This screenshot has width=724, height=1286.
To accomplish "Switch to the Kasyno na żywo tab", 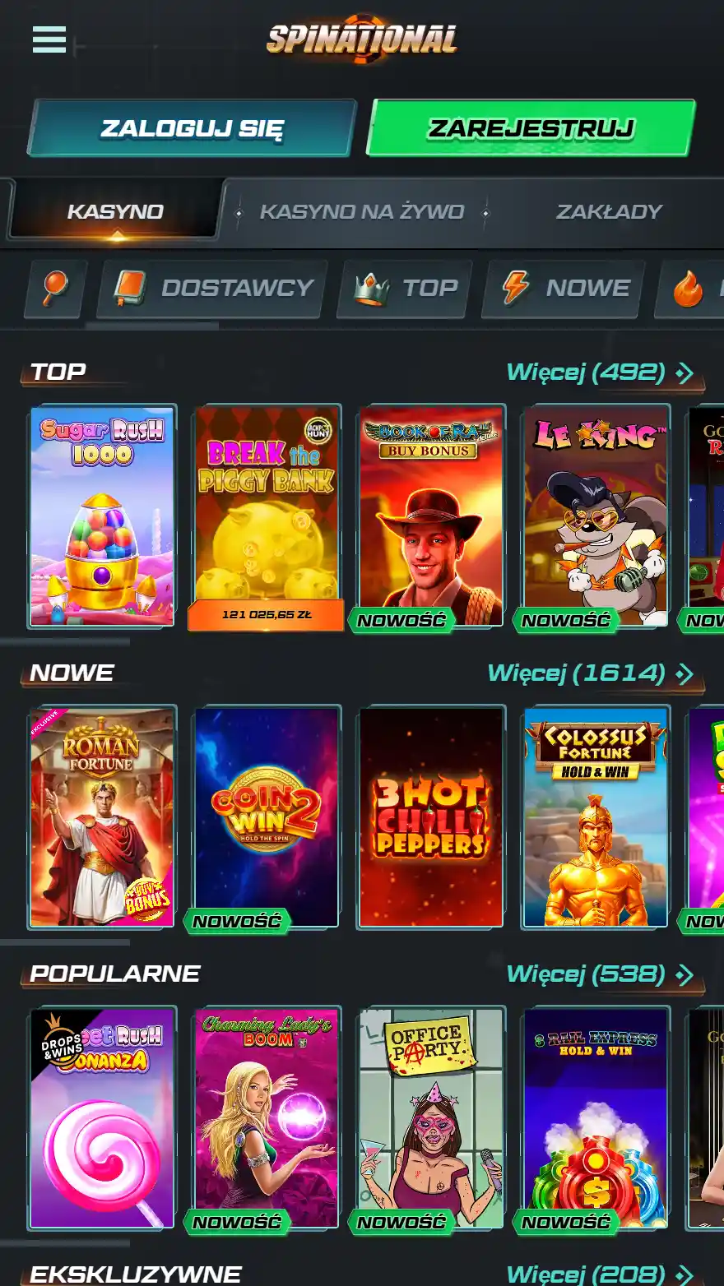I will pyautogui.click(x=362, y=212).
